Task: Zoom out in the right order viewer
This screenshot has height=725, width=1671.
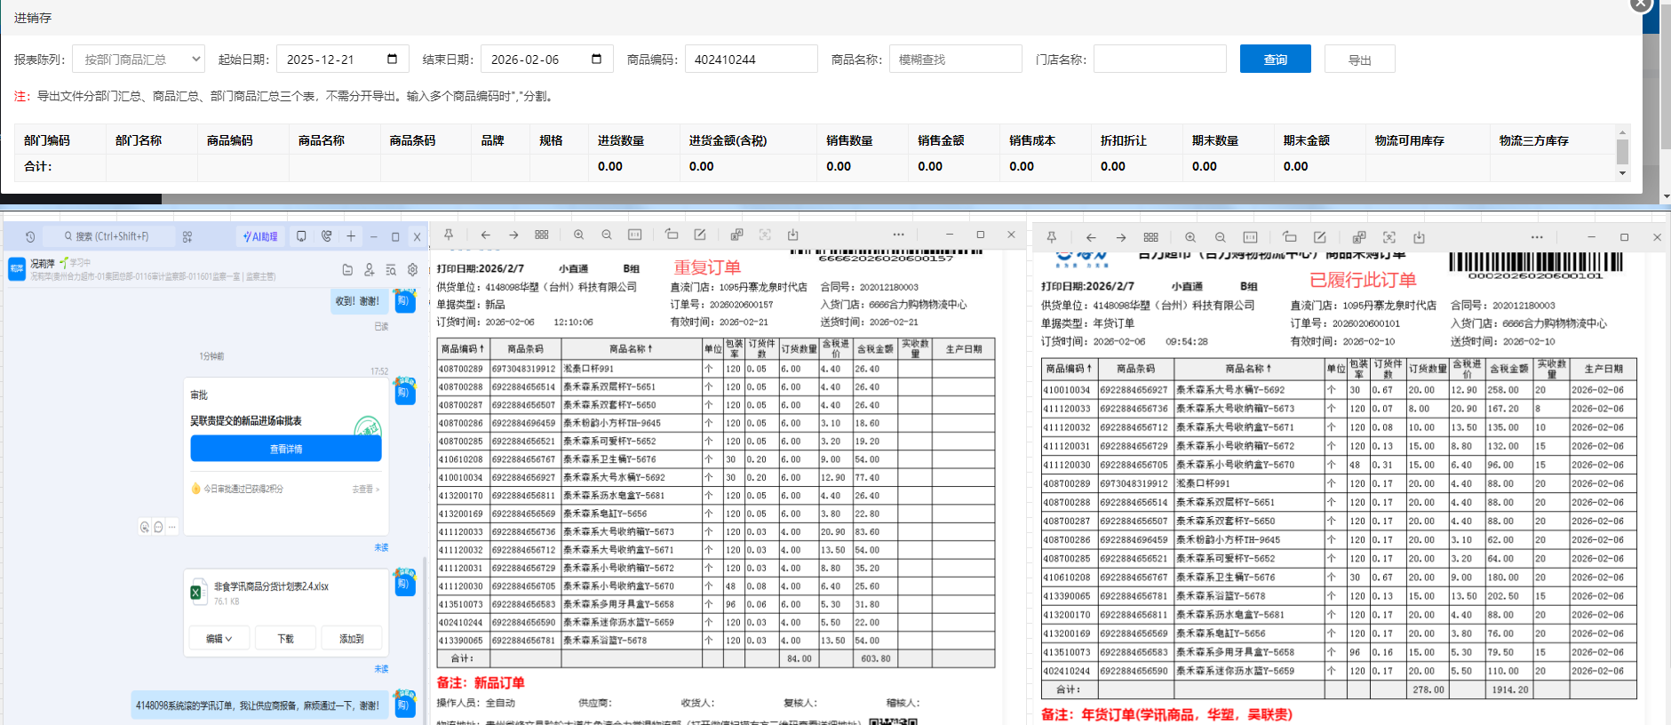Action: click(x=1220, y=237)
